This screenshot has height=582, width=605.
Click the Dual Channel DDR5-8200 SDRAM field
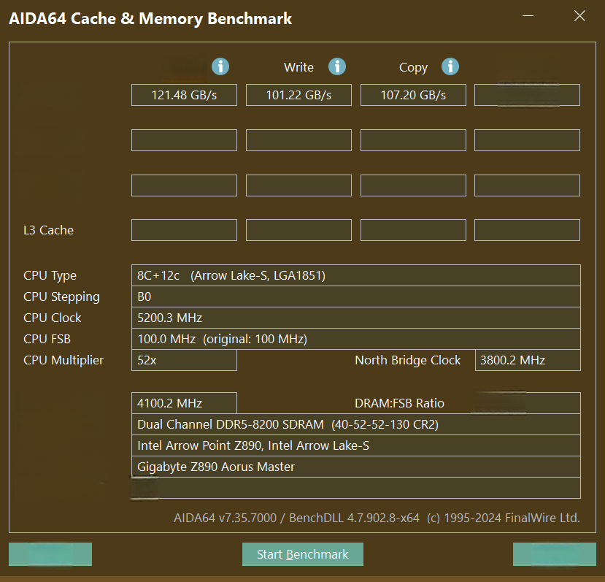coord(355,424)
